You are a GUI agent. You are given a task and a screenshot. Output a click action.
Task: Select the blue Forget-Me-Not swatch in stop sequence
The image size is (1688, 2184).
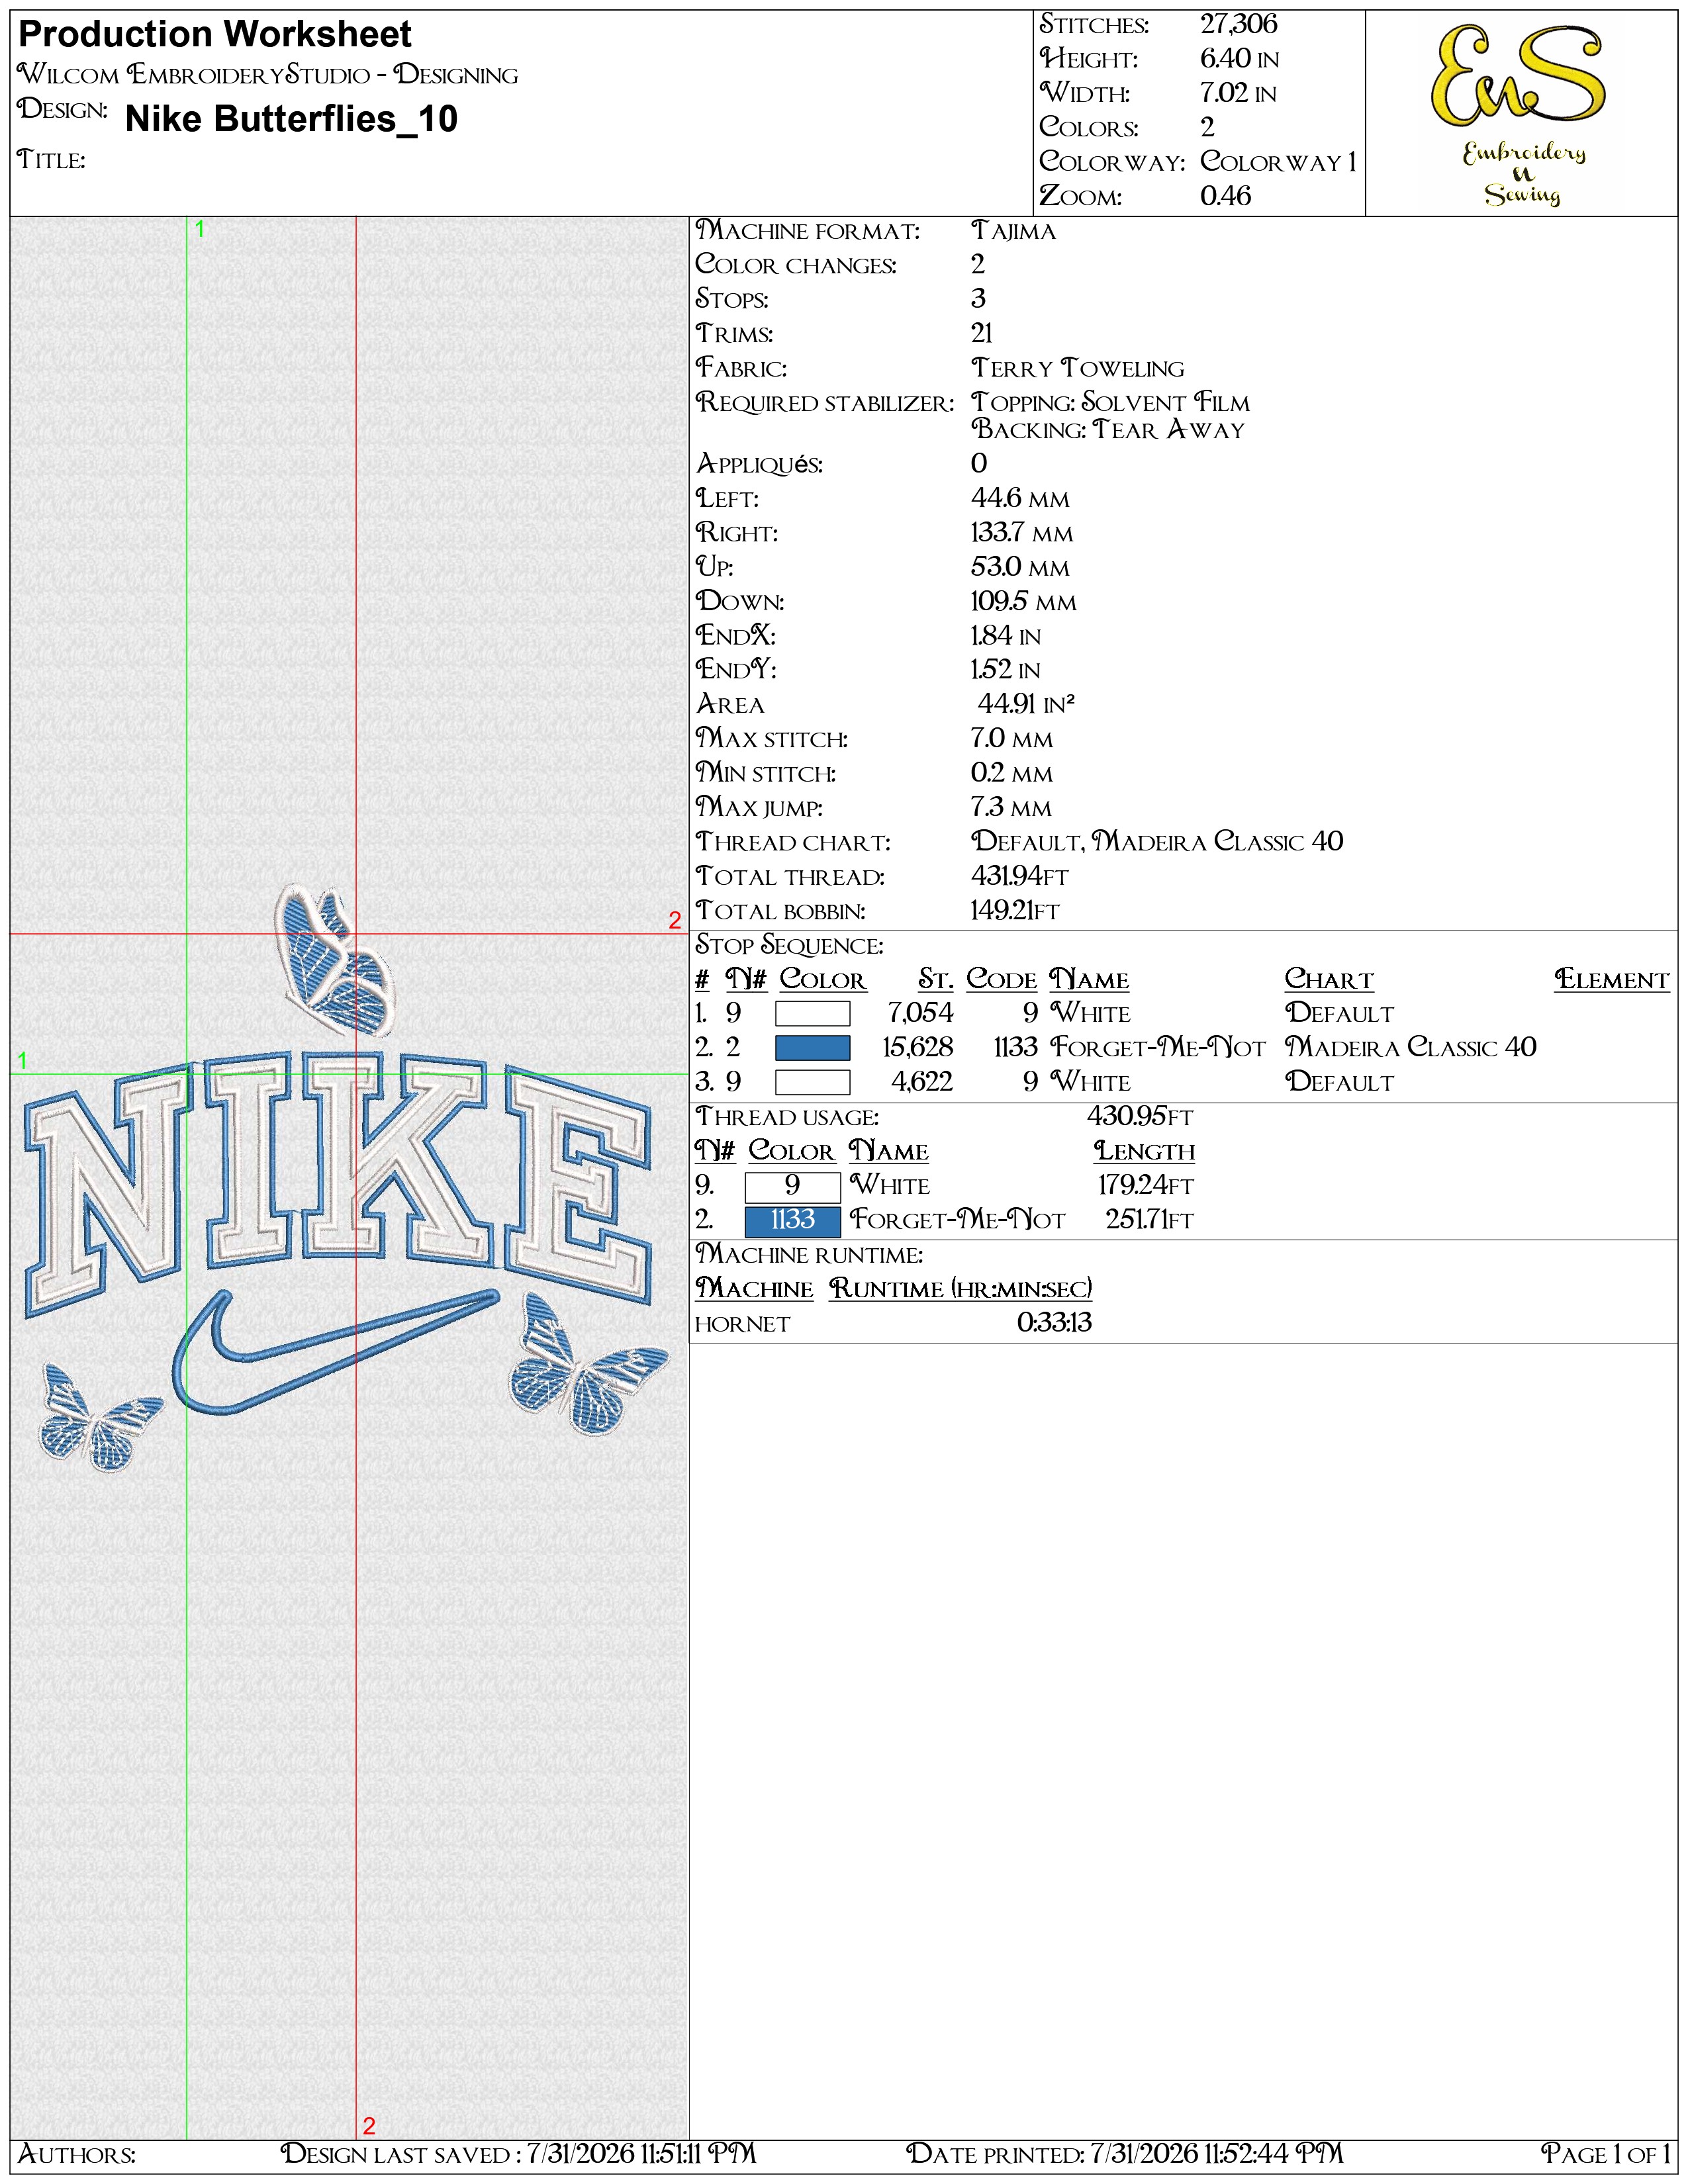click(x=812, y=1048)
